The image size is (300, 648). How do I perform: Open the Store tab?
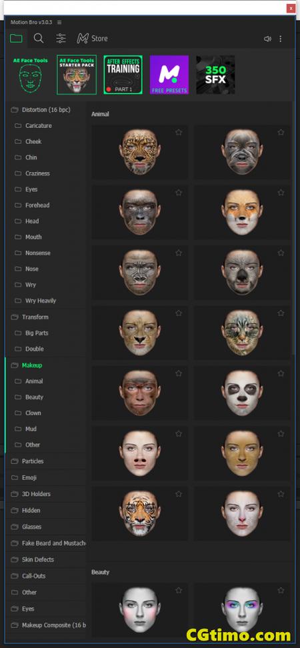coord(92,39)
